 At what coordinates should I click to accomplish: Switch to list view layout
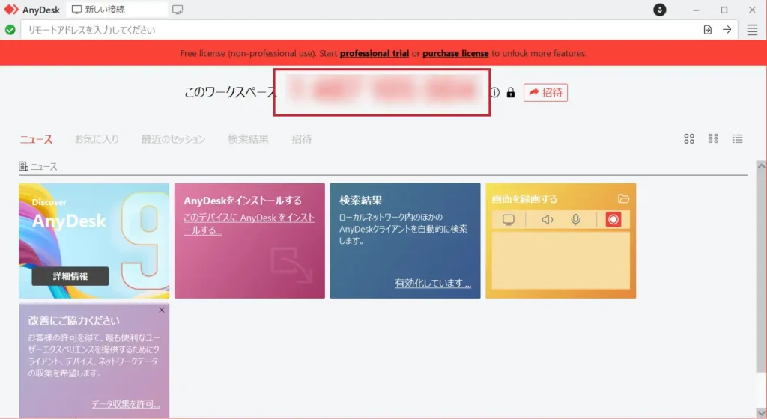pyautogui.click(x=738, y=138)
